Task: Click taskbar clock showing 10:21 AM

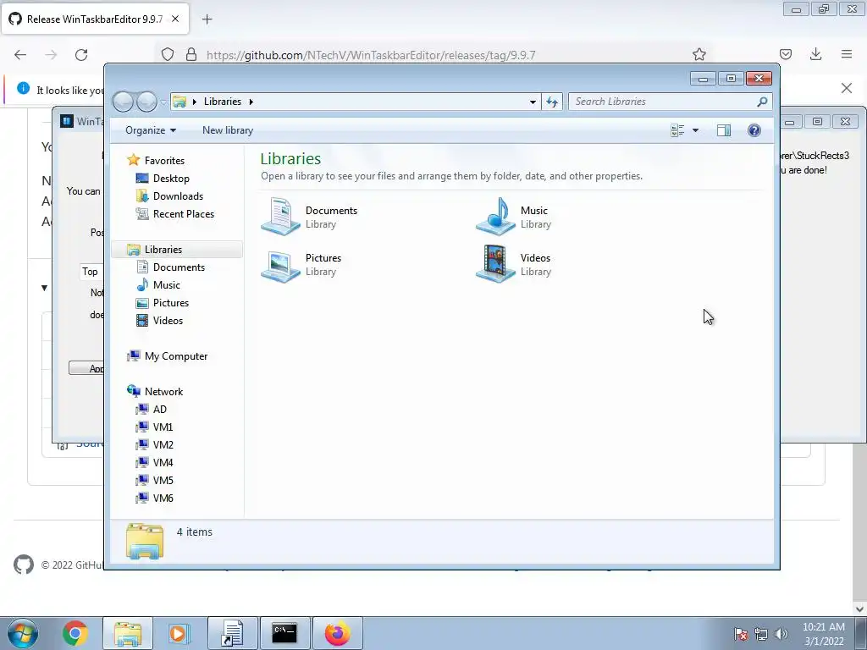Action: 823,634
